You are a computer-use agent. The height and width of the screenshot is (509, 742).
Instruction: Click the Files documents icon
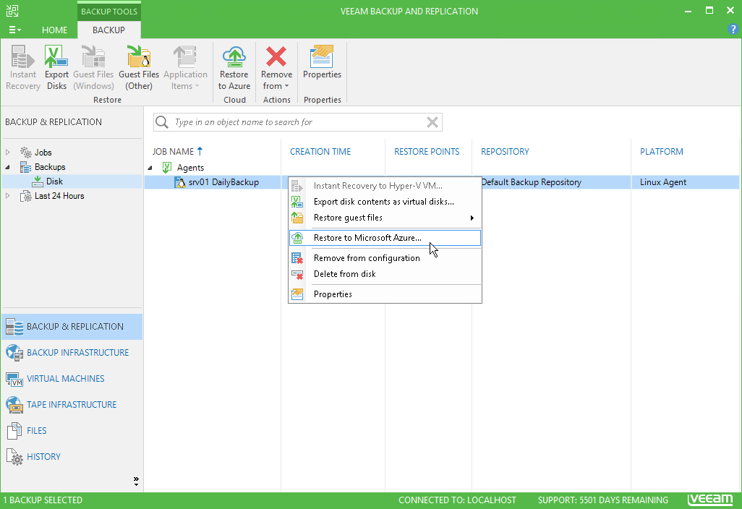[14, 430]
